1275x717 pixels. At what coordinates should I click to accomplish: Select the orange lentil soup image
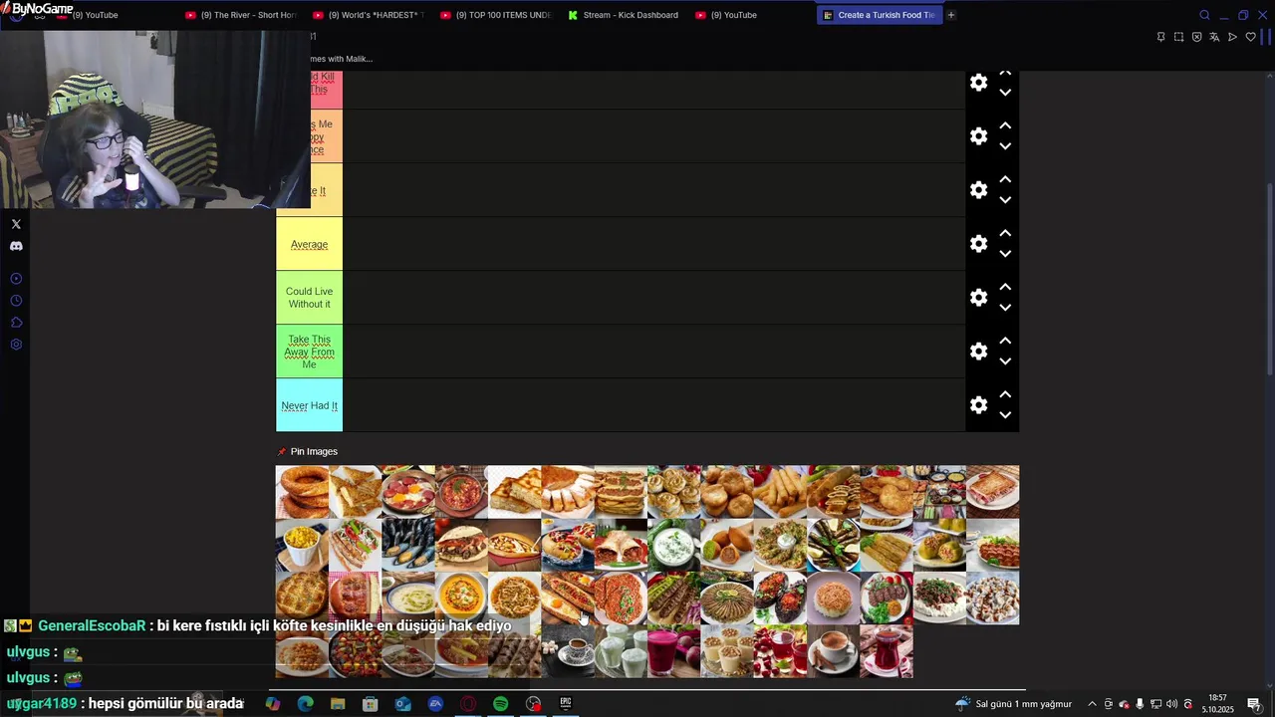(461, 597)
